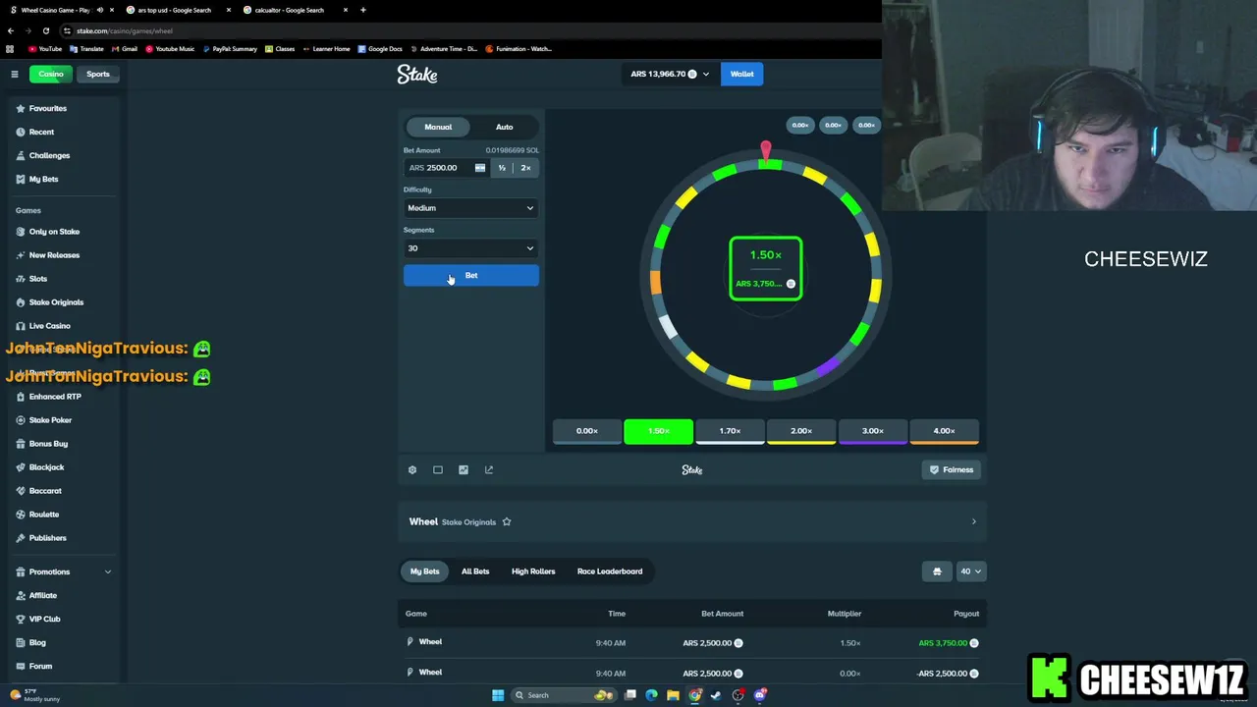This screenshot has height=707, width=1257.
Task: Open a new browser tab
Action: [x=363, y=10]
